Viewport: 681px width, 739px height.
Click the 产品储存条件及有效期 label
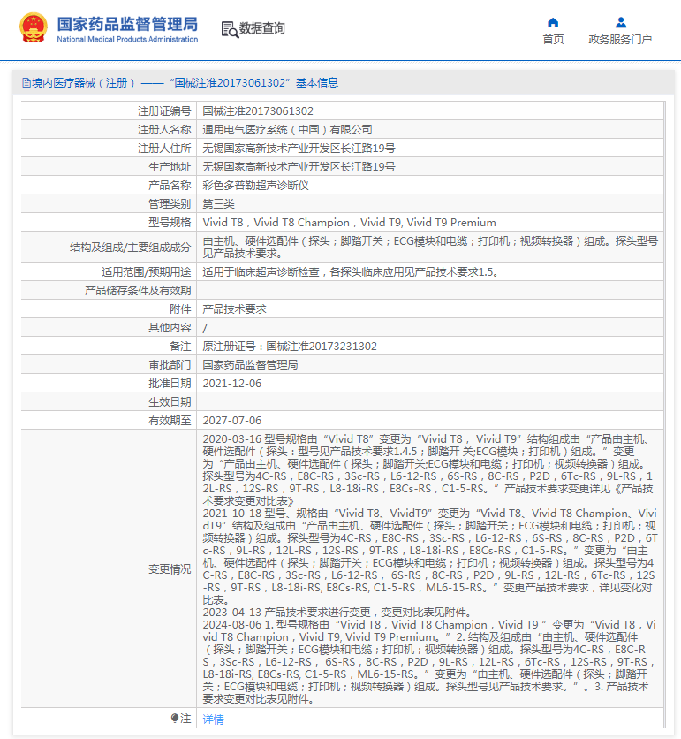tap(138, 290)
